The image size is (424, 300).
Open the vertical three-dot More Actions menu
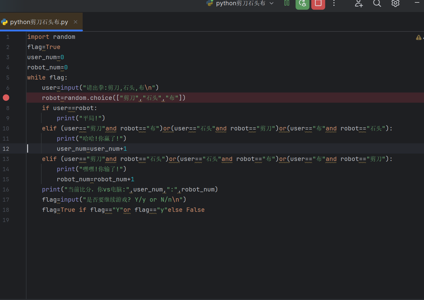point(334,3)
